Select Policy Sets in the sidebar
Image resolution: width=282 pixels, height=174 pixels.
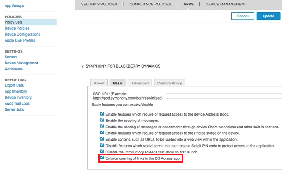(x=31, y=22)
